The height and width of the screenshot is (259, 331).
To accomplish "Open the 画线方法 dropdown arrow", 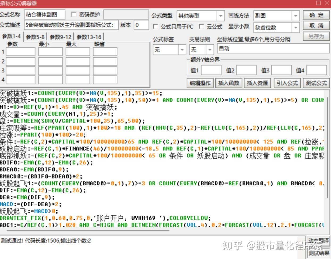I will coord(296,16).
